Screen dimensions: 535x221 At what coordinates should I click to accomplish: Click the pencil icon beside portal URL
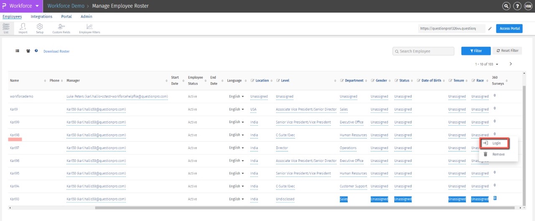click(x=490, y=29)
